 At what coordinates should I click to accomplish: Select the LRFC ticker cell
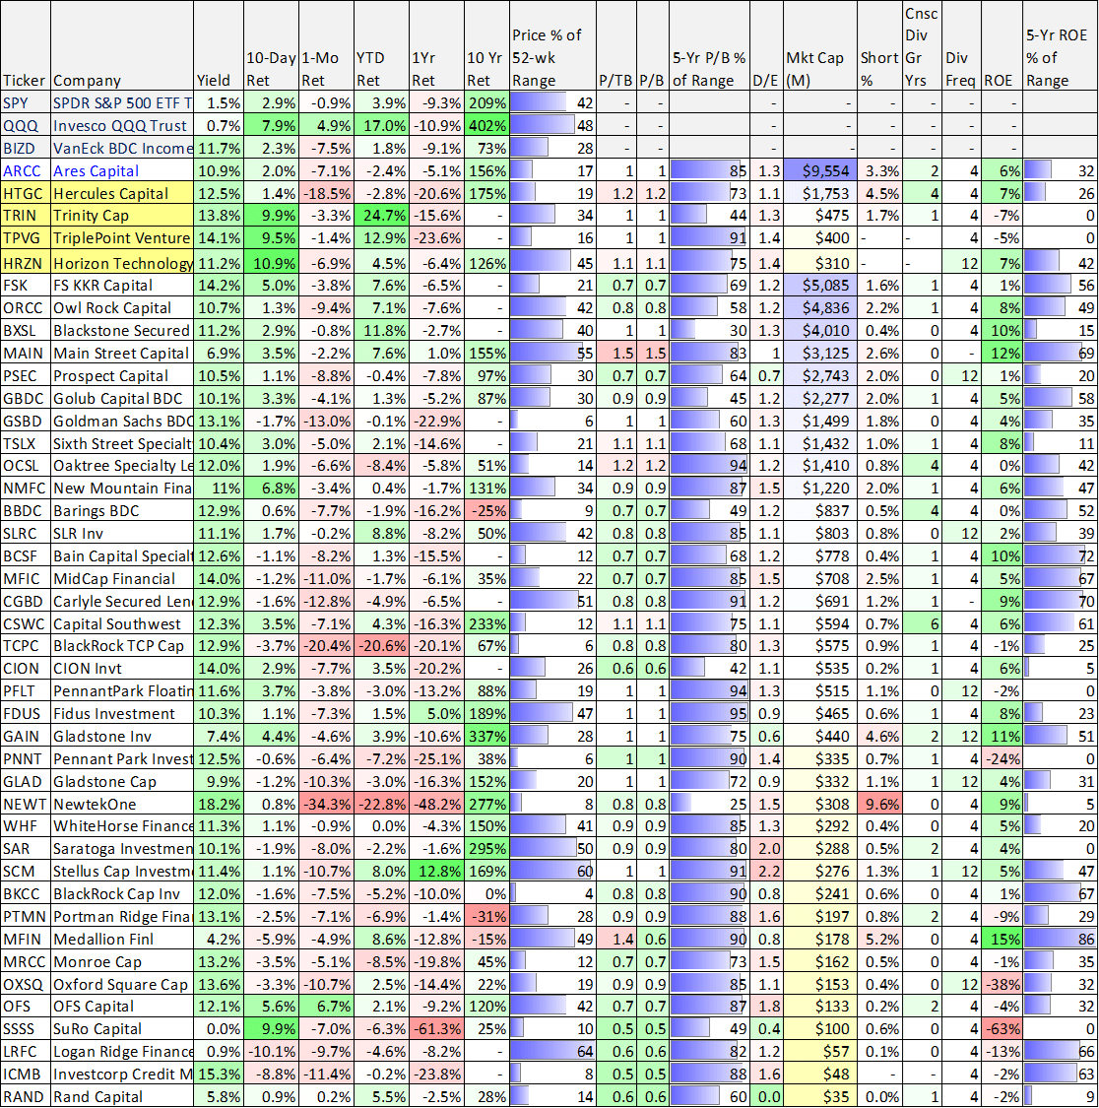[x=25, y=1052]
